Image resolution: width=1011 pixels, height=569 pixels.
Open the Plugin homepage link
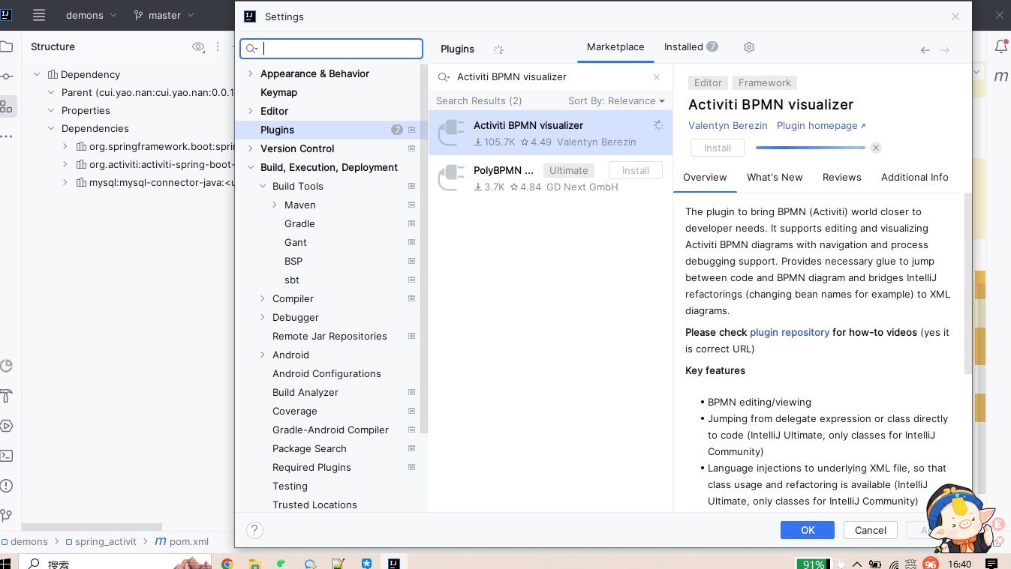click(x=821, y=125)
